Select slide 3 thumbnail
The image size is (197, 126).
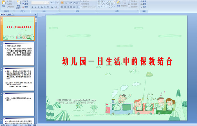19,79
